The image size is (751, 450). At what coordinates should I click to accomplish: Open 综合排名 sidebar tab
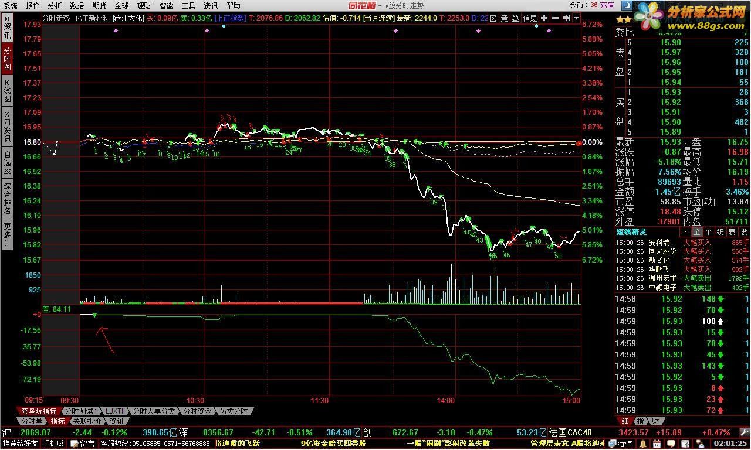[7, 199]
